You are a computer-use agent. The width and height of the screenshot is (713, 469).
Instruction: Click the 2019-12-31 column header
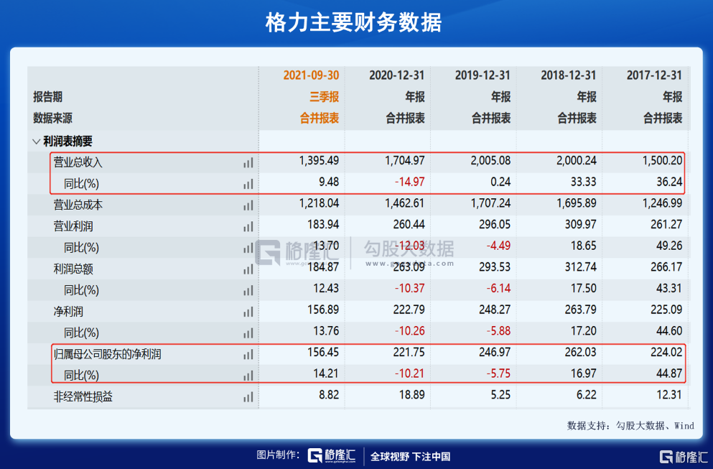click(483, 75)
